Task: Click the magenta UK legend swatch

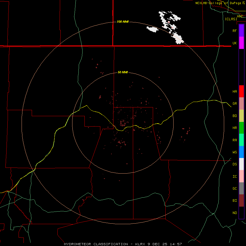Action: click(x=241, y=43)
